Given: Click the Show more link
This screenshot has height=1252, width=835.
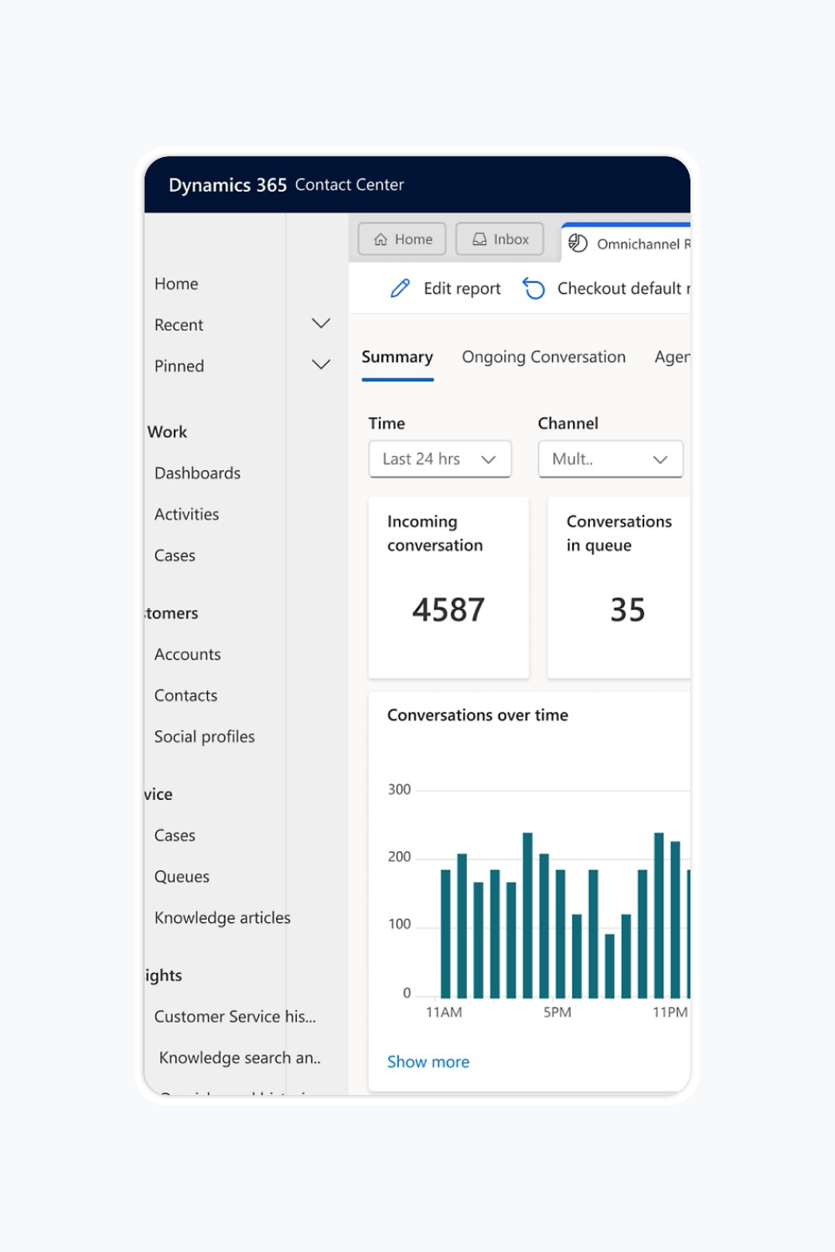Looking at the screenshot, I should [428, 1062].
